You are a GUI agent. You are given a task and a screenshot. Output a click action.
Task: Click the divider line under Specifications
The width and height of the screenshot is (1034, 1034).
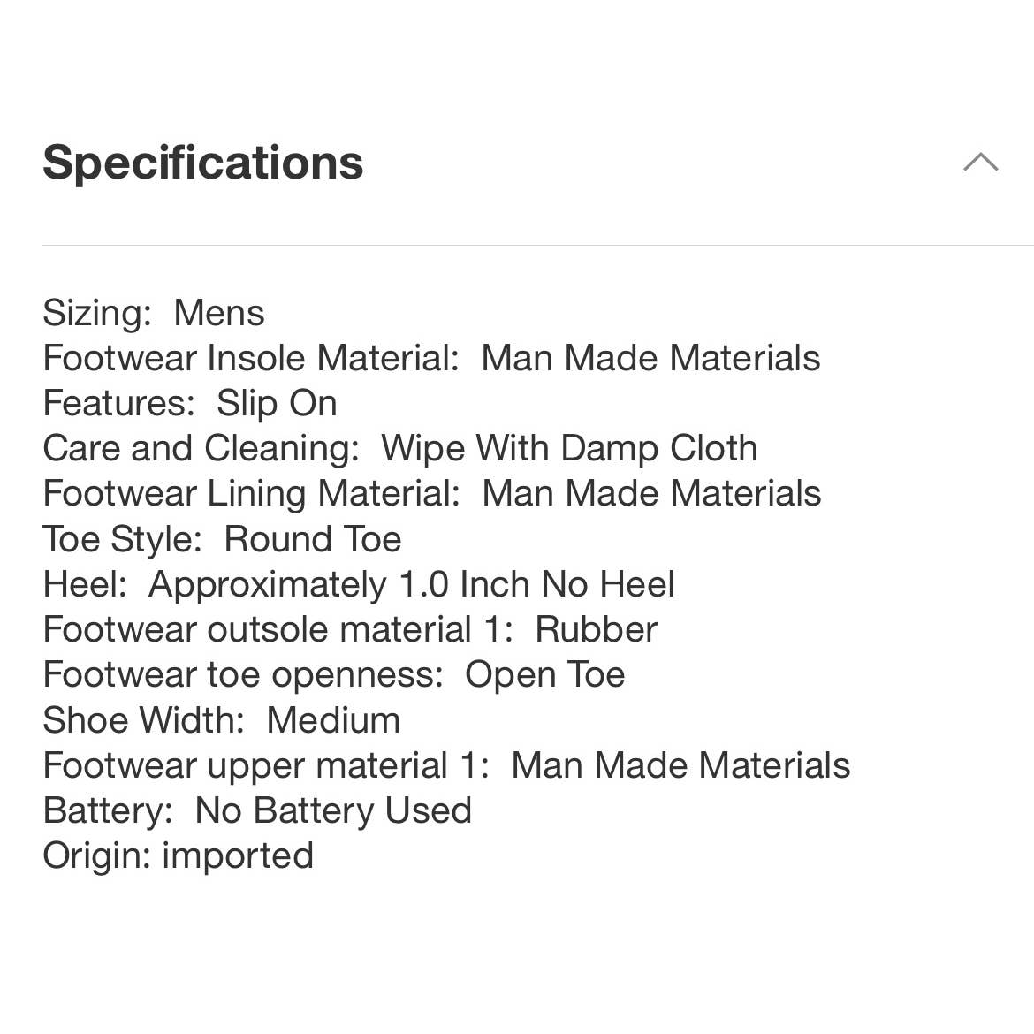click(x=538, y=246)
